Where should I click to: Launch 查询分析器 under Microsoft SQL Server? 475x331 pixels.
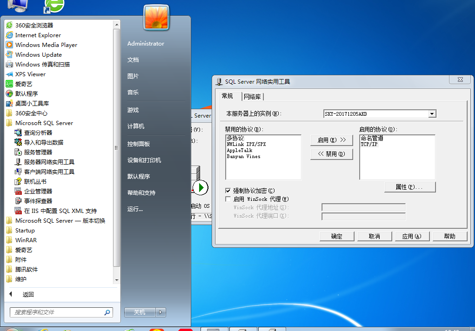[33, 132]
